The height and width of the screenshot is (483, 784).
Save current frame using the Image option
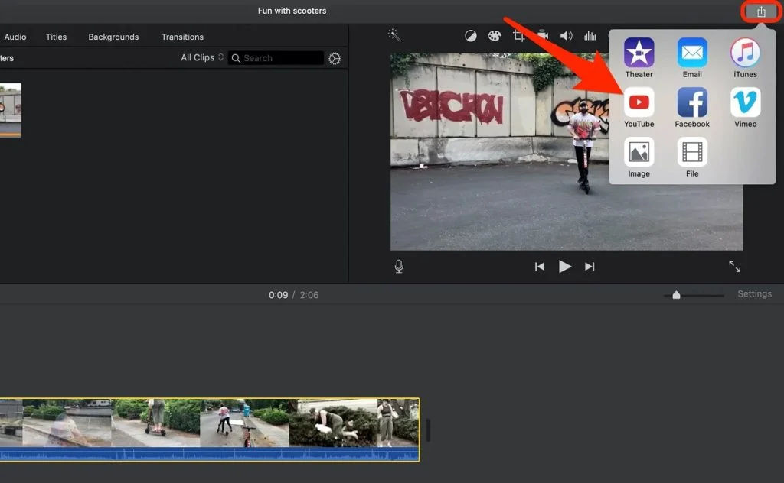[x=639, y=153]
